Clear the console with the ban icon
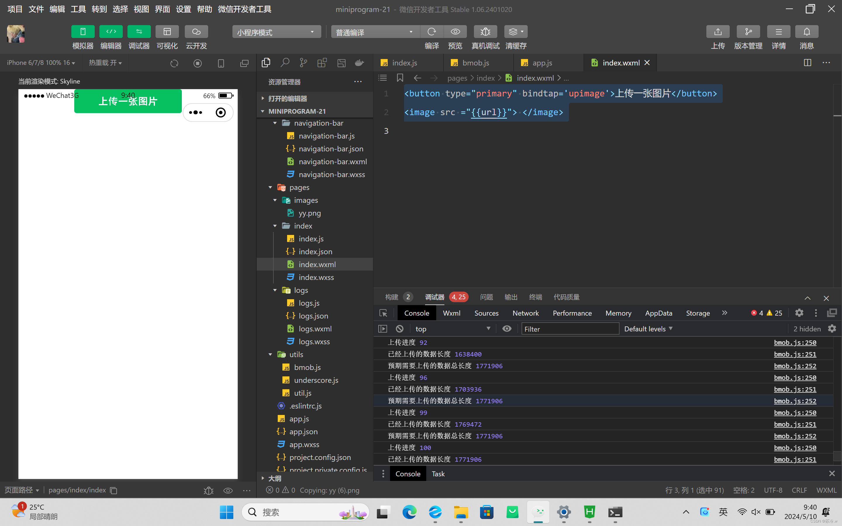The height and width of the screenshot is (526, 842). tap(400, 329)
